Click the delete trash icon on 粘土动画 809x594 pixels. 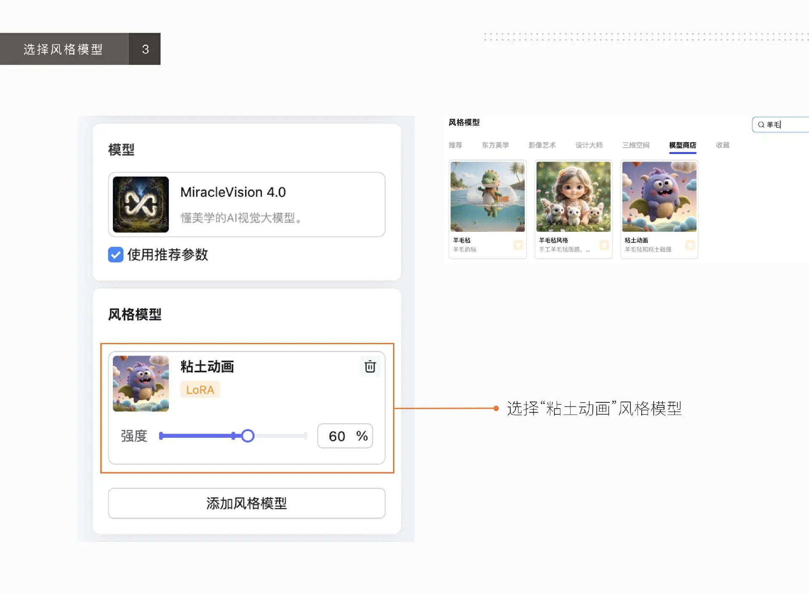tap(370, 367)
